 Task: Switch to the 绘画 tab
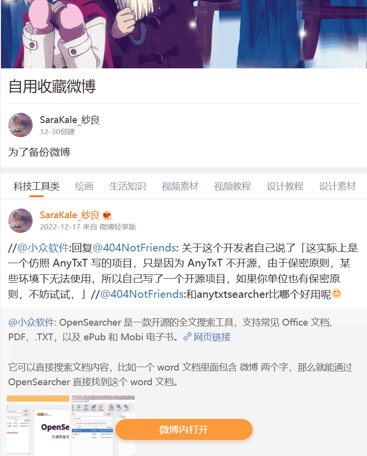[84, 187]
